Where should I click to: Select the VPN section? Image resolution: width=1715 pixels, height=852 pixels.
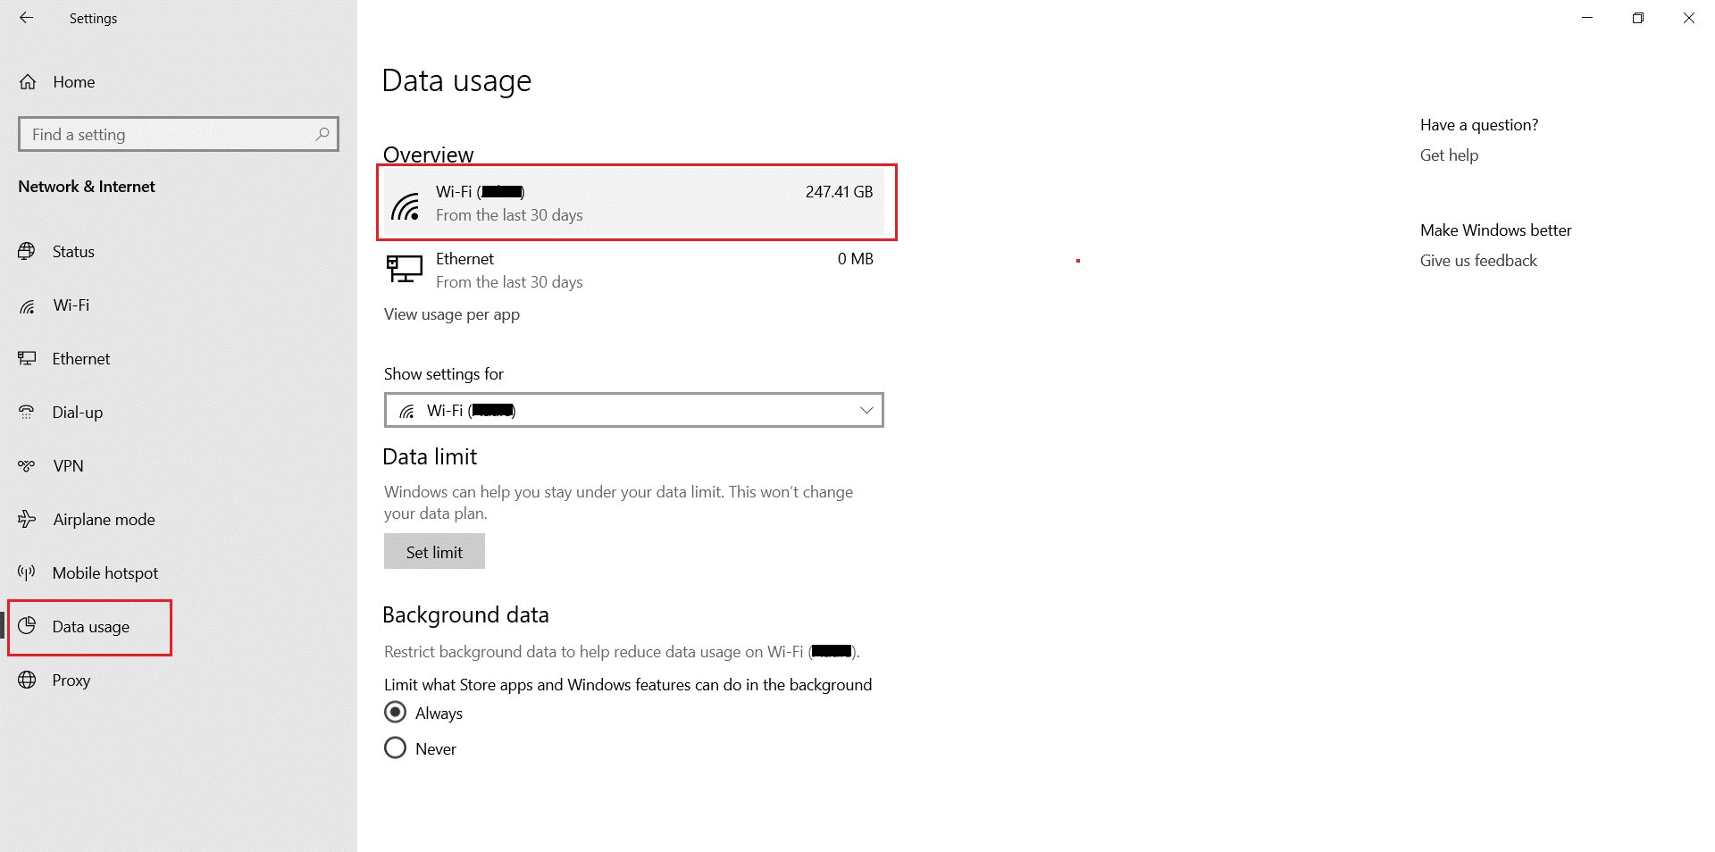(66, 465)
